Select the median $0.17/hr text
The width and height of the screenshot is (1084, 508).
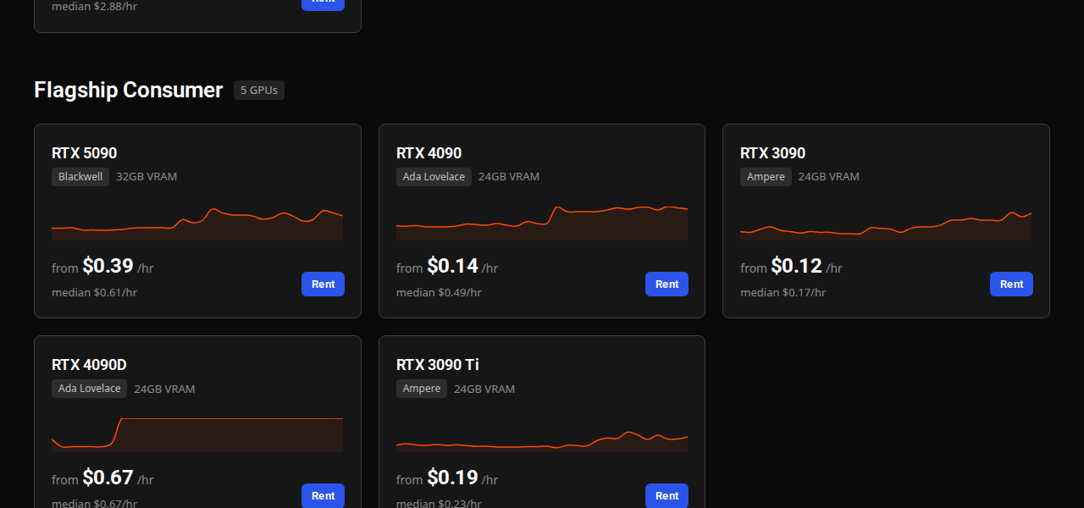pos(783,292)
